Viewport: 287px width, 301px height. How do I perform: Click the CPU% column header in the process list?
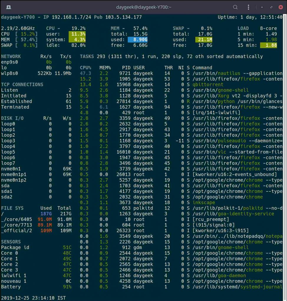coord(85,68)
